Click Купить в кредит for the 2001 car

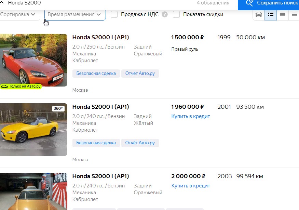[x=190, y=116]
